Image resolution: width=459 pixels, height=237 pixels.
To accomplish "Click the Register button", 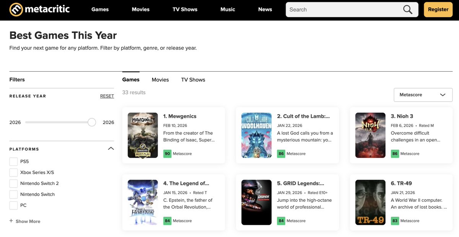I will (x=438, y=10).
